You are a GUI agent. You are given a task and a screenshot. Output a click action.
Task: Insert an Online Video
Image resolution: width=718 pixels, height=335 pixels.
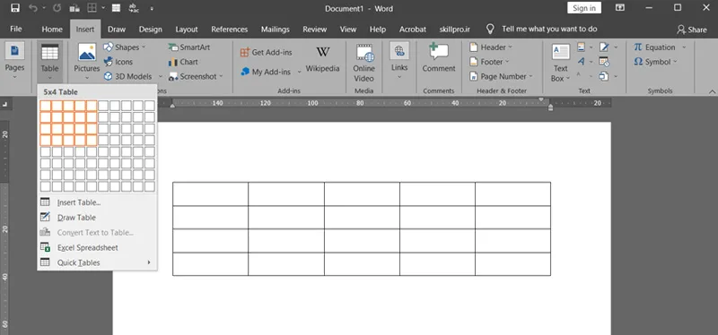pyautogui.click(x=363, y=63)
